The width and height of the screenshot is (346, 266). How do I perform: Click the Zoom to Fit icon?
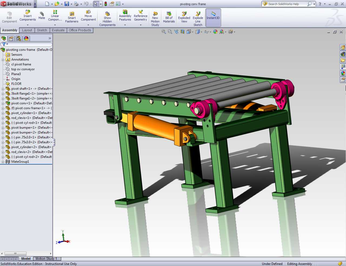[164, 32]
